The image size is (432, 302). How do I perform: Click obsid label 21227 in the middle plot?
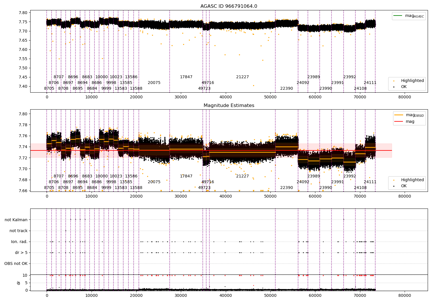[242, 176]
